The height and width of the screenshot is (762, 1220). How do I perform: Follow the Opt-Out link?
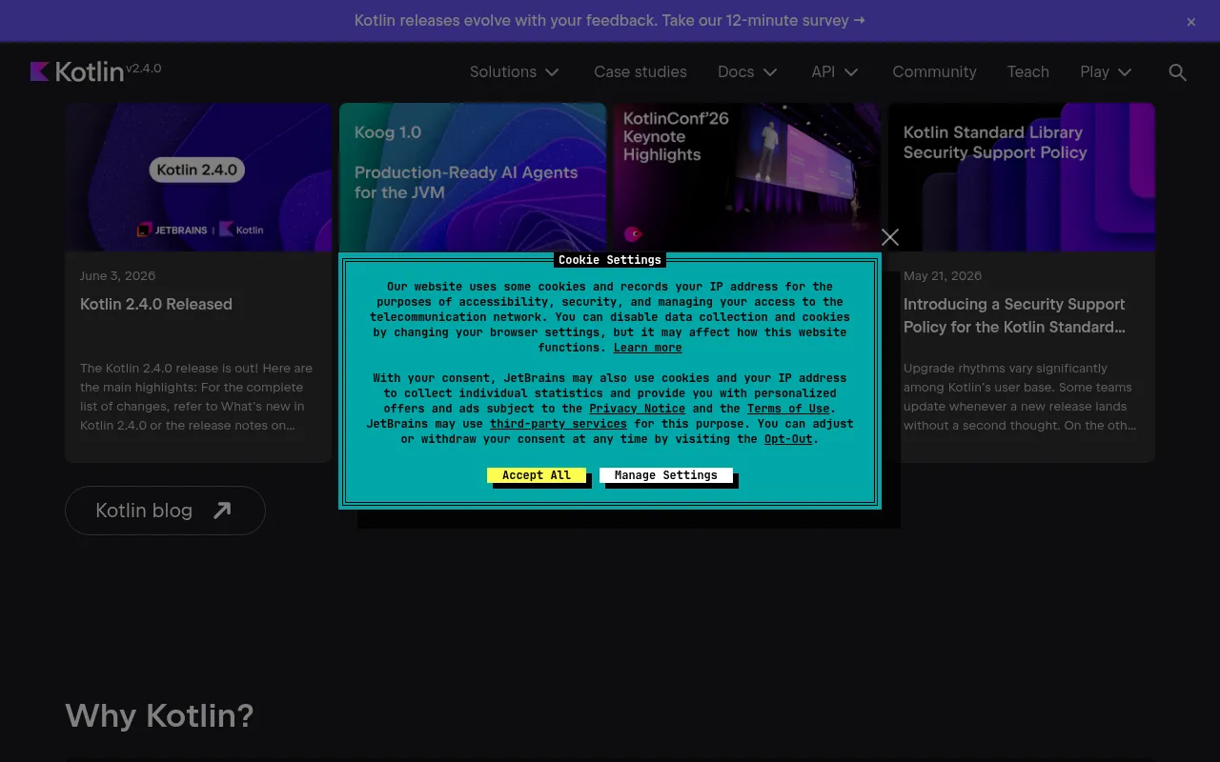point(789,439)
